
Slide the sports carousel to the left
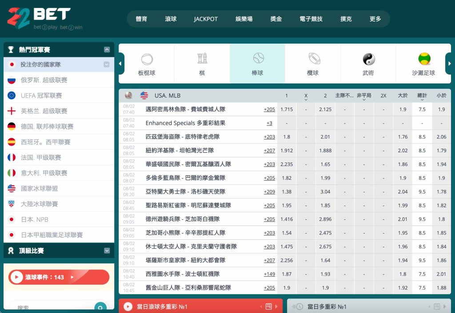pos(121,64)
